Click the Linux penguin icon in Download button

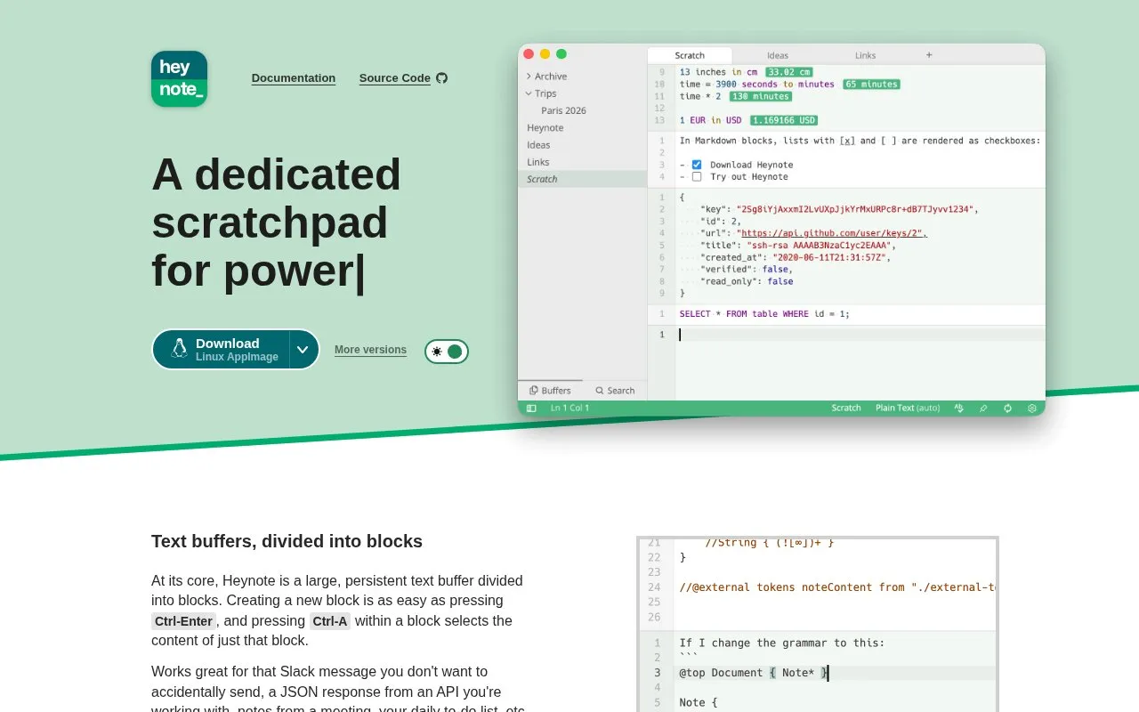180,349
